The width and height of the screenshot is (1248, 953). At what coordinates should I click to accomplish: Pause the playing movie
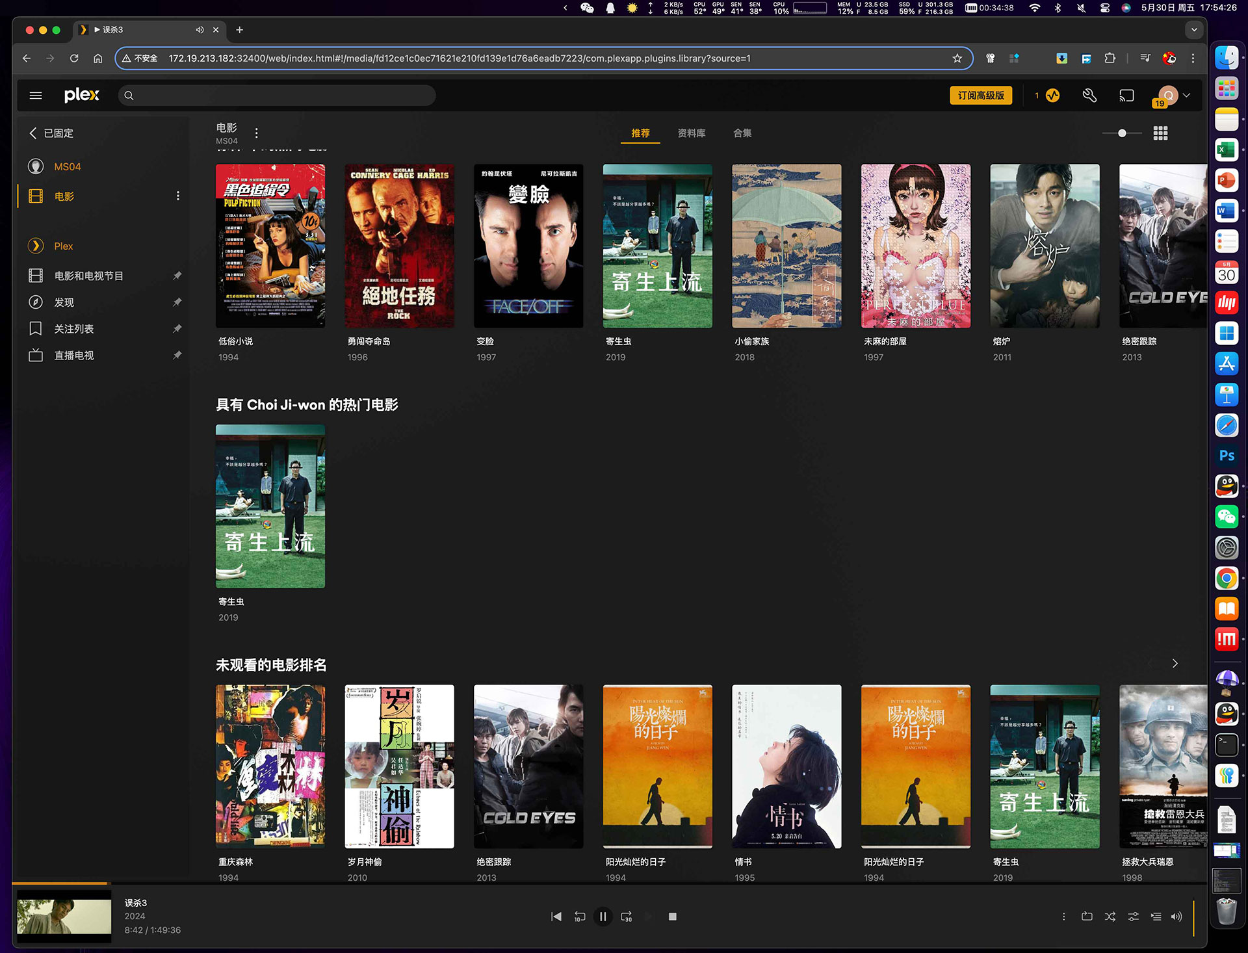[603, 917]
